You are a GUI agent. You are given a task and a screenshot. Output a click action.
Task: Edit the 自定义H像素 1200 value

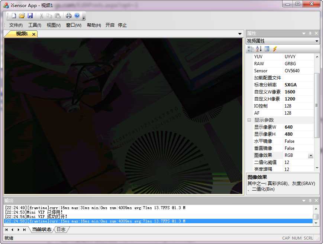pos(298,99)
